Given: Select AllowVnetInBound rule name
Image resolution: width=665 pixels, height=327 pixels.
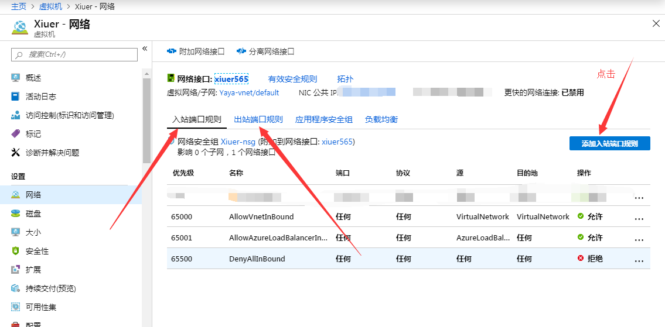Looking at the screenshot, I should pyautogui.click(x=261, y=216).
